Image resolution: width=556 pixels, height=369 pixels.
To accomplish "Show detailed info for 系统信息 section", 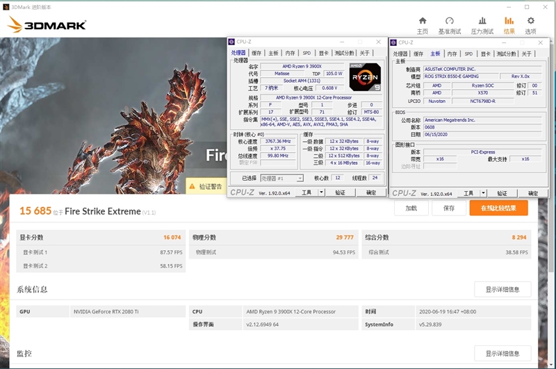I will 502,290.
